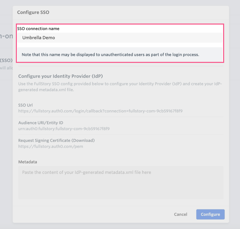Click the Umbrella Demo text in the name field

(x=38, y=38)
